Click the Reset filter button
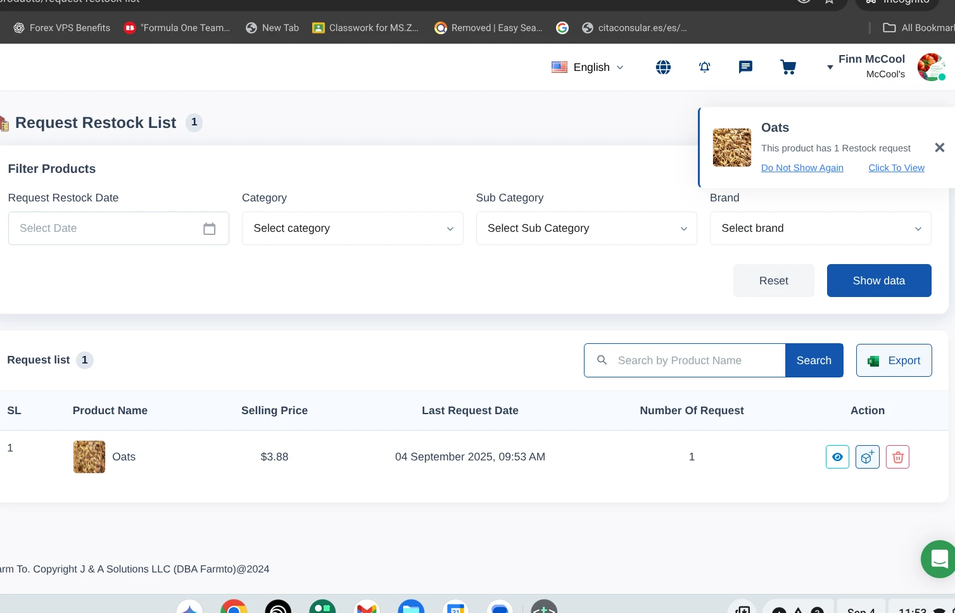 pos(773,281)
